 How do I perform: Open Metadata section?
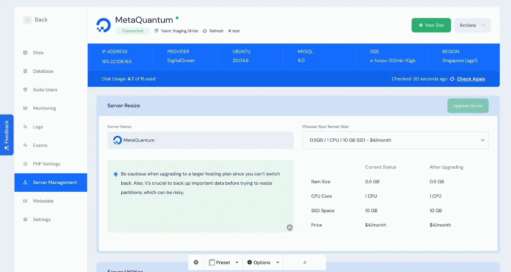point(43,201)
